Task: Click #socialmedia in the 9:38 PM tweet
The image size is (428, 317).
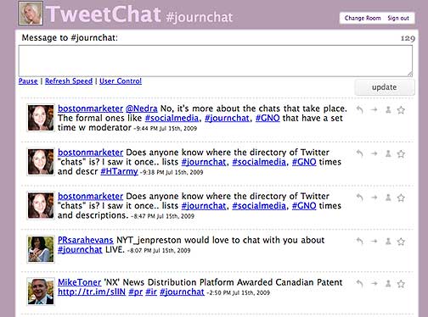Action: click(x=259, y=162)
